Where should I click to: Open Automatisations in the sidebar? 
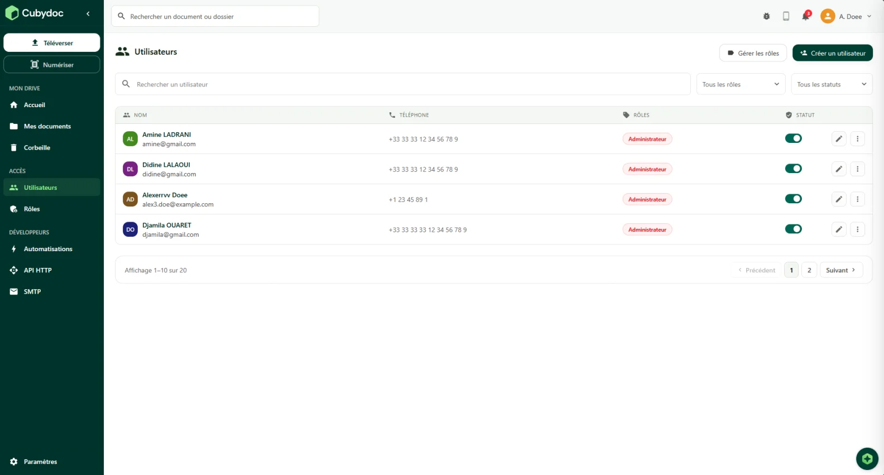point(52,249)
